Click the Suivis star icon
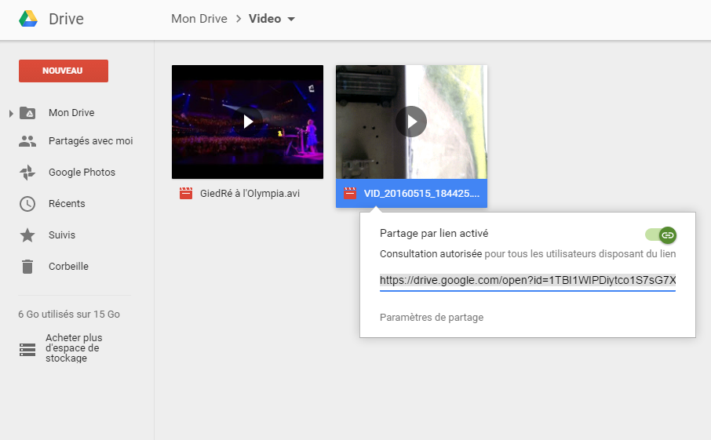Image resolution: width=711 pixels, height=440 pixels. click(27, 235)
